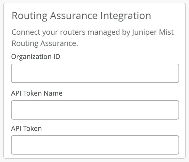Screen dimensions: 189x162
Task: Click the API Token Name label
Action: [x=37, y=93]
